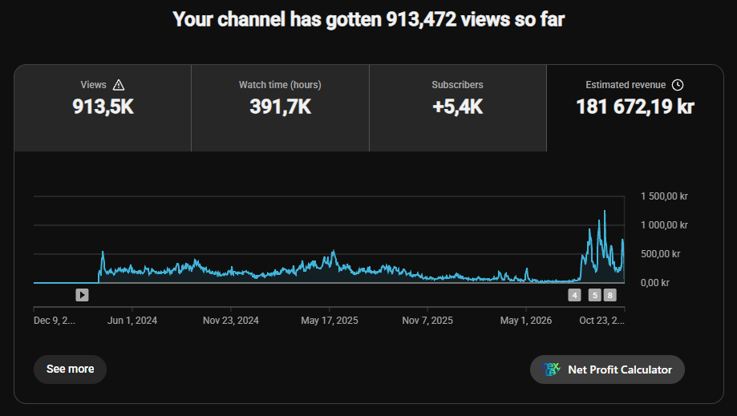
Task: Click the Nov 23, 2024 axis label
Action: point(231,321)
